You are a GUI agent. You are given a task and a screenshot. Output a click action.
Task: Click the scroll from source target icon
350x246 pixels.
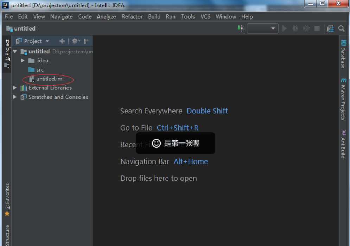click(x=62, y=41)
